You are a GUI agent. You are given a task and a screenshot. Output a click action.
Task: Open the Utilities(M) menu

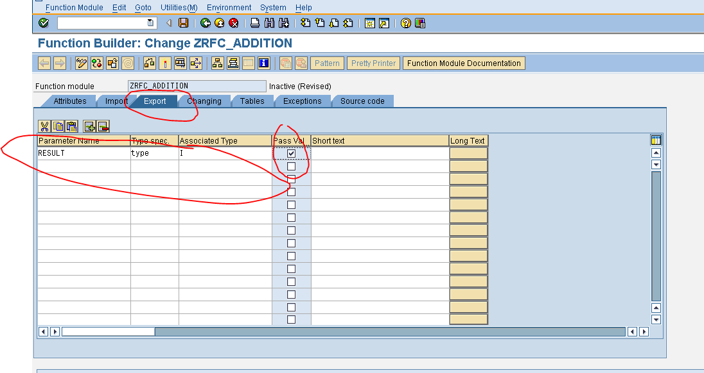click(179, 8)
